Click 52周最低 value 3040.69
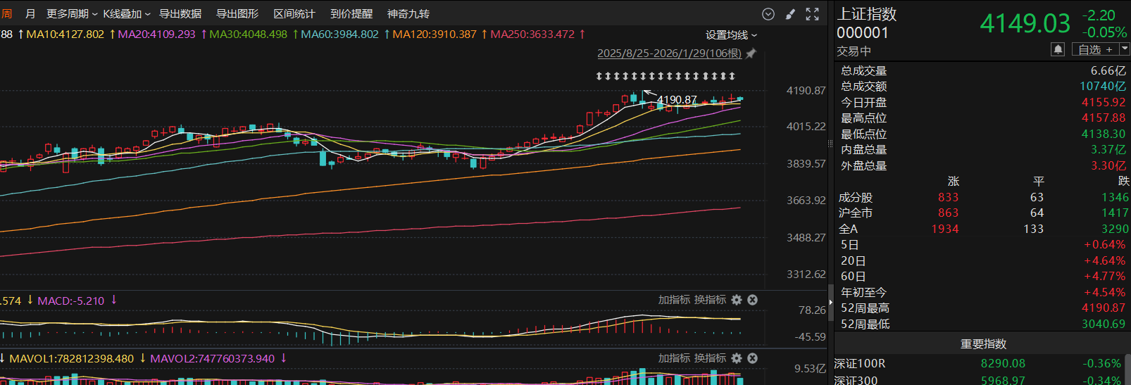1131x385 pixels. point(1104,324)
